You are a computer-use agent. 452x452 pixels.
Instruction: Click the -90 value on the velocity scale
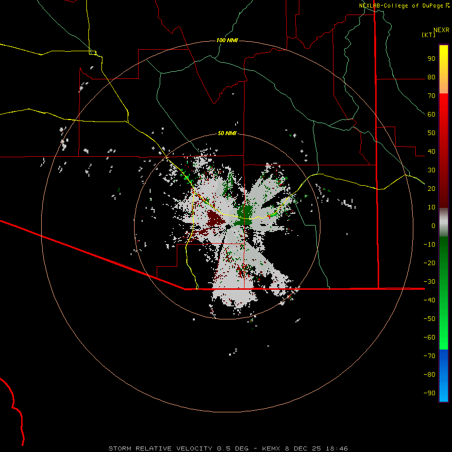point(429,393)
